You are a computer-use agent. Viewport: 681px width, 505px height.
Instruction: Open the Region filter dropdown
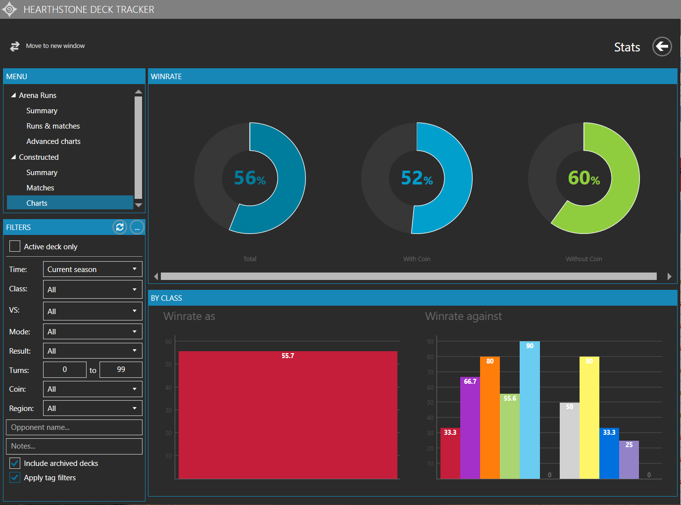pyautogui.click(x=93, y=408)
